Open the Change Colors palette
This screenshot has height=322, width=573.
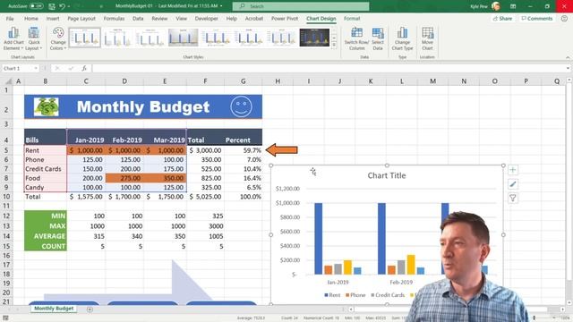[58, 38]
